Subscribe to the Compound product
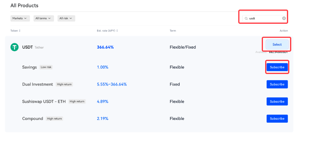Screen dimensions: 310x142 (277, 119)
